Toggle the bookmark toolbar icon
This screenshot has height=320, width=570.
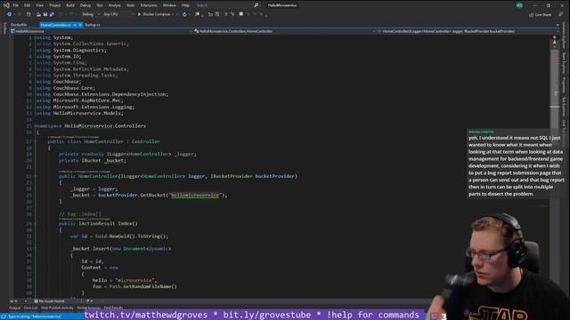click(241, 14)
